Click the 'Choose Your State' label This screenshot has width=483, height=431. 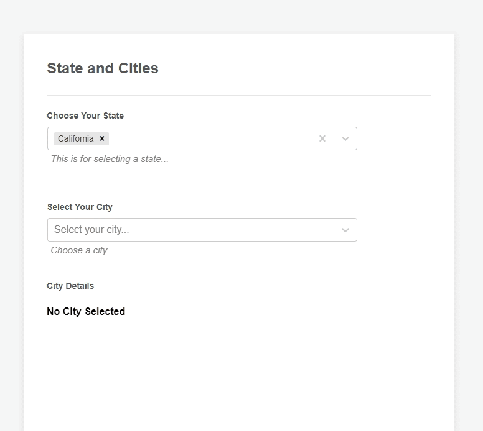[85, 116]
